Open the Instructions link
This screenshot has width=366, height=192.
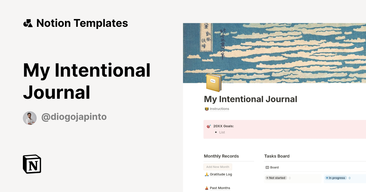click(220, 109)
